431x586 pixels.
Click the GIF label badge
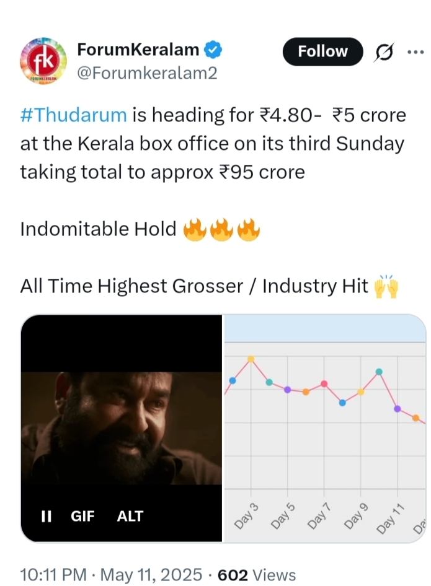(x=82, y=516)
